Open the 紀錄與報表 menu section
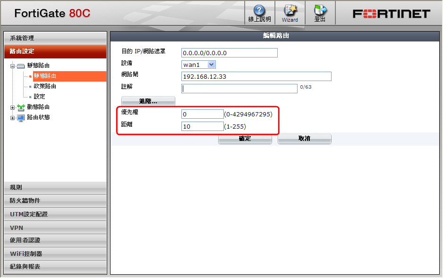This screenshot has height=278, width=443. [55, 267]
